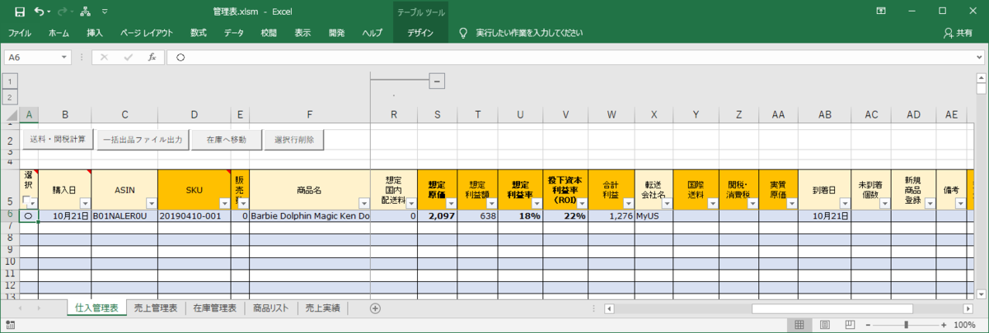Open the 購入日 column filter dropdown
This screenshot has width=989, height=333.
pos(86,203)
